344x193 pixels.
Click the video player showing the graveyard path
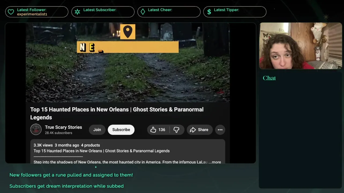coord(128,62)
